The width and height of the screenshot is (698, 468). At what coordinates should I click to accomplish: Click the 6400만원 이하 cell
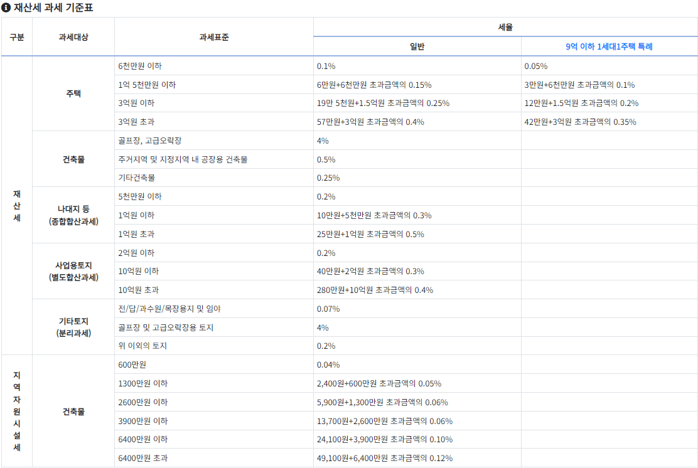tap(213, 439)
